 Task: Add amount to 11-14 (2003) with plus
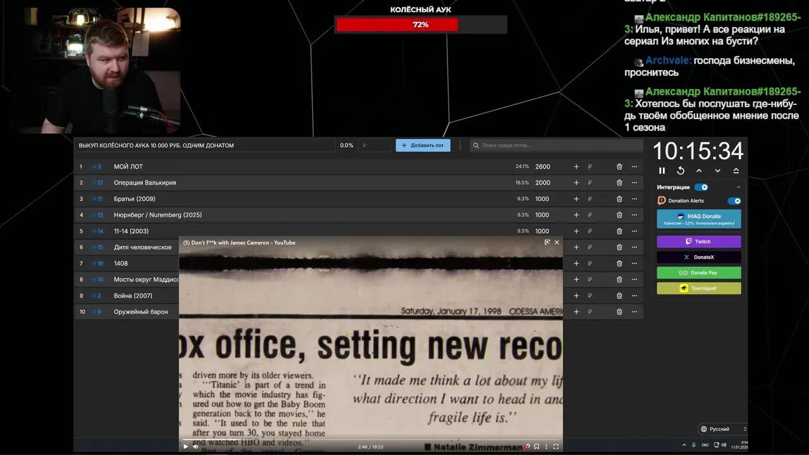tap(576, 231)
